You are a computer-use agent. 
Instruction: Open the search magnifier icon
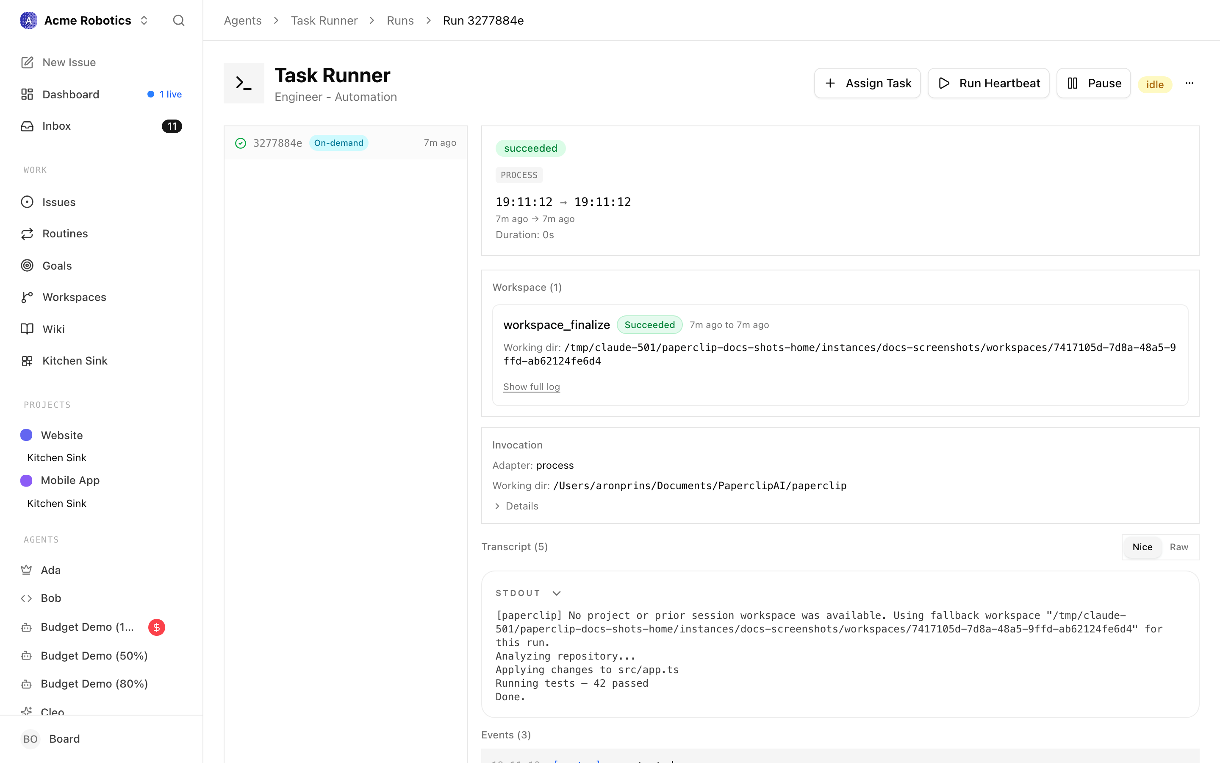178,20
